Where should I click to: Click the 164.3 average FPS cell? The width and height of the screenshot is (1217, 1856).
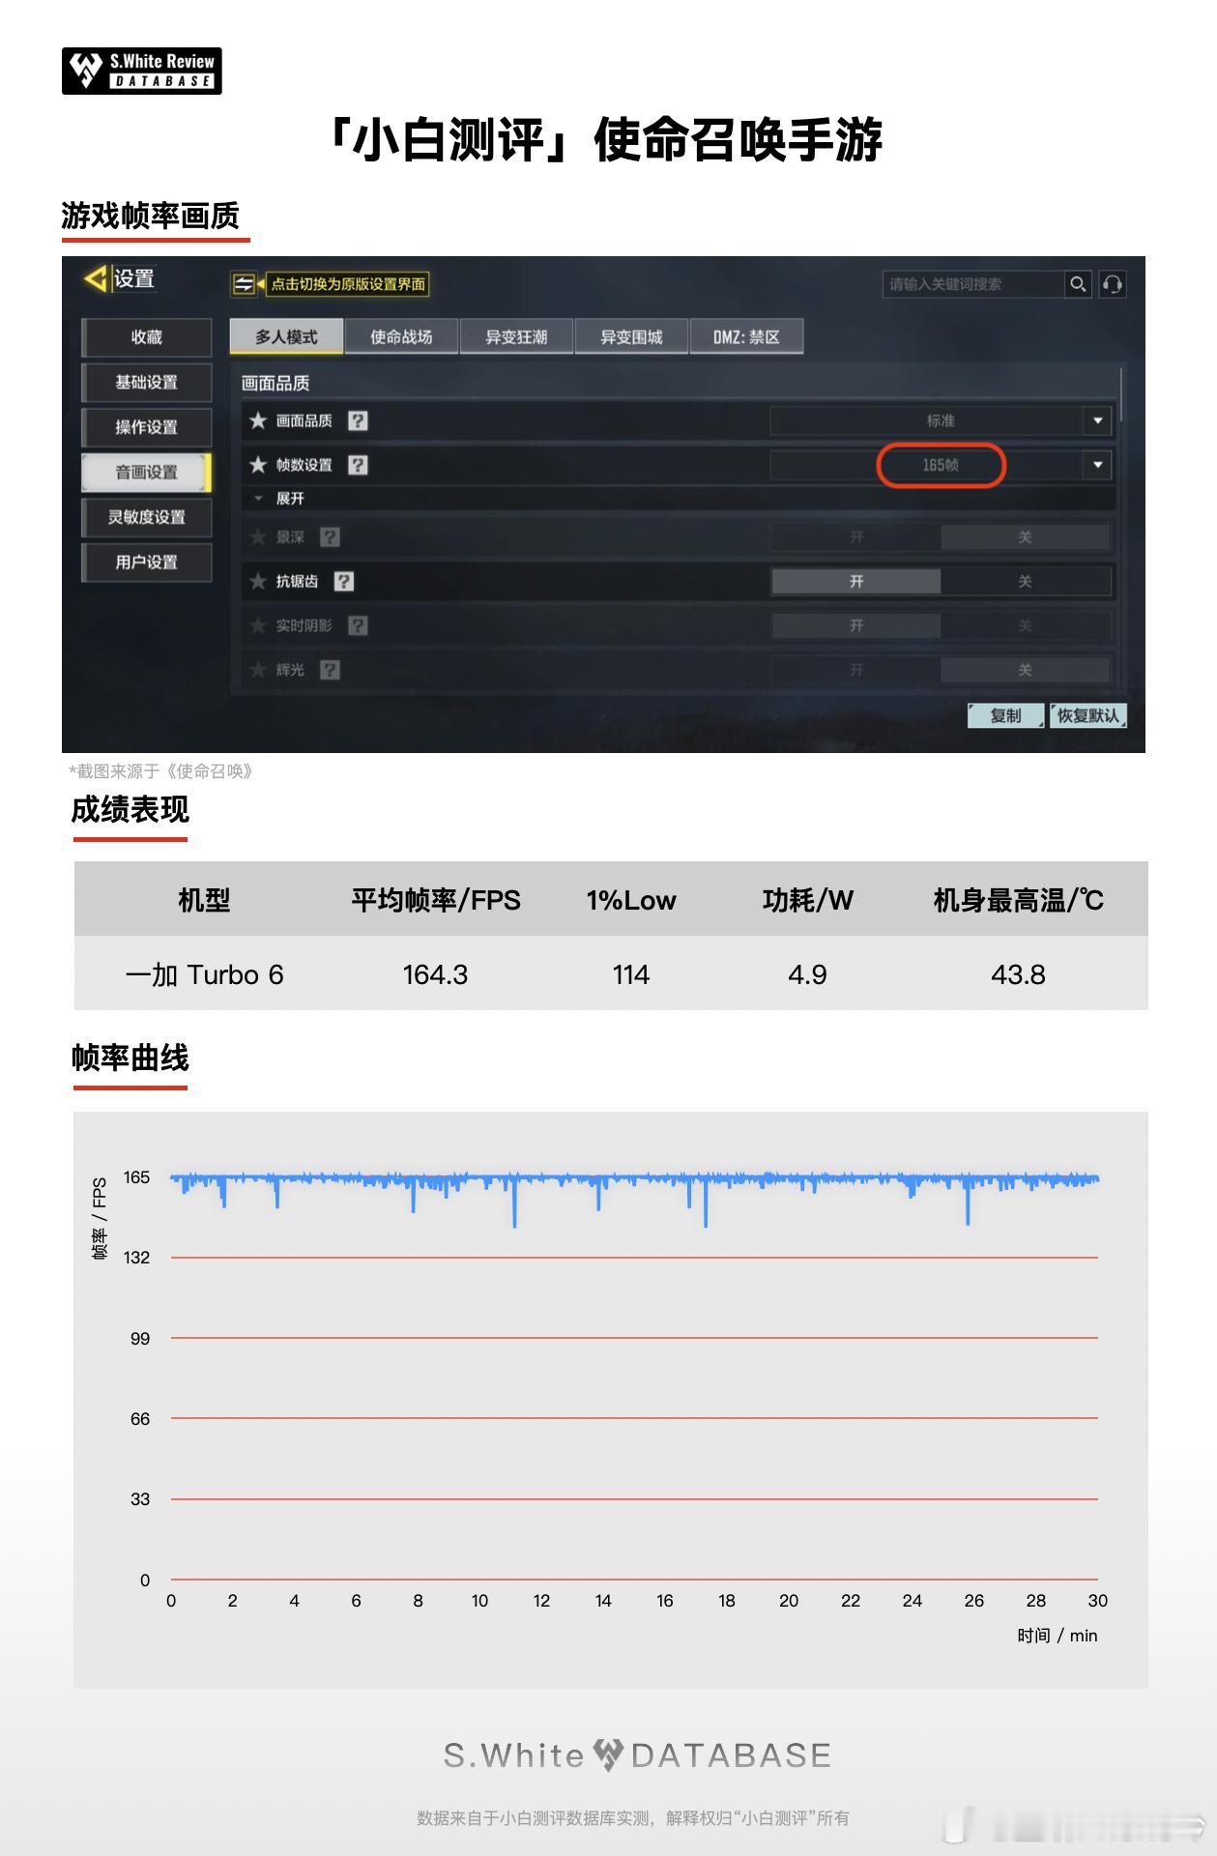(435, 974)
